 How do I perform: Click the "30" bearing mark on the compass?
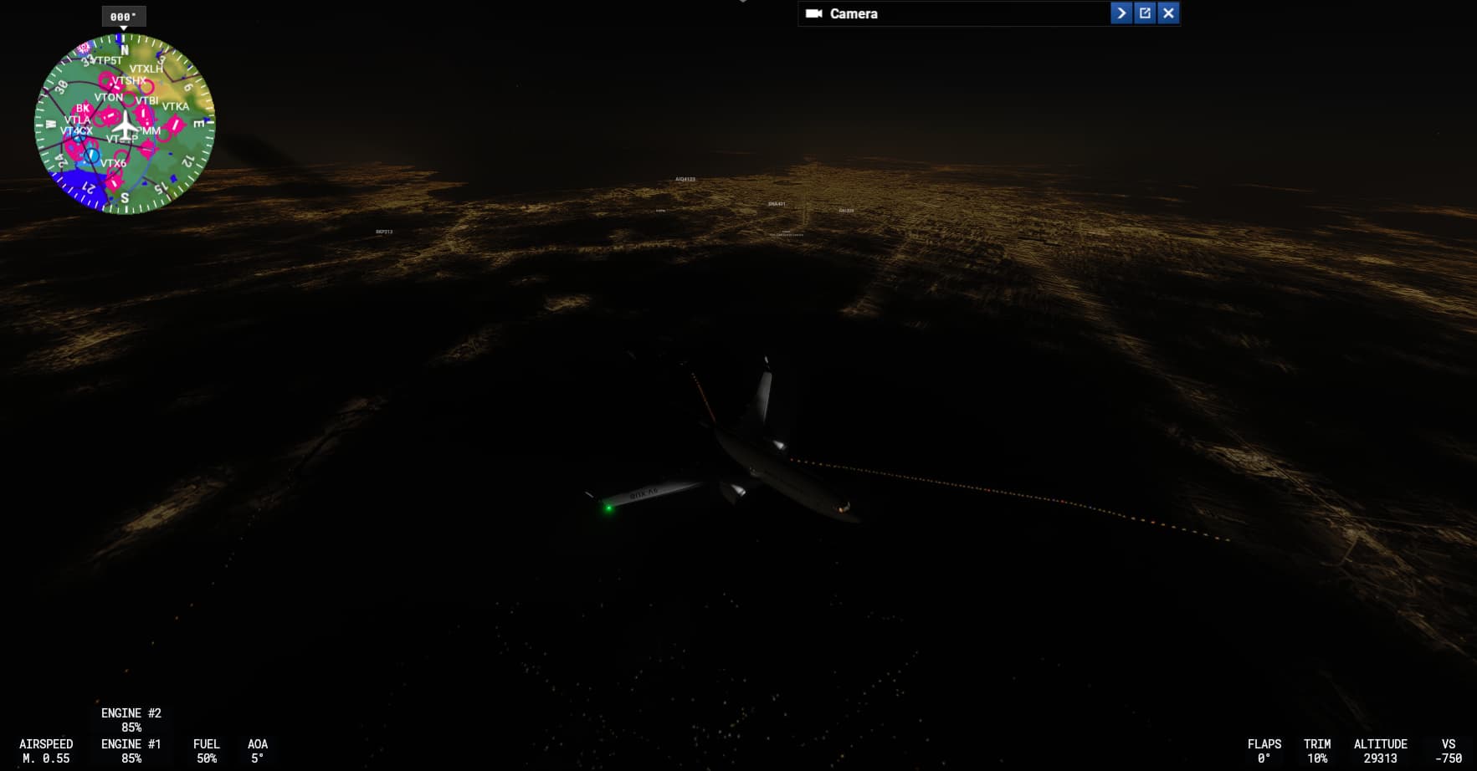click(61, 87)
